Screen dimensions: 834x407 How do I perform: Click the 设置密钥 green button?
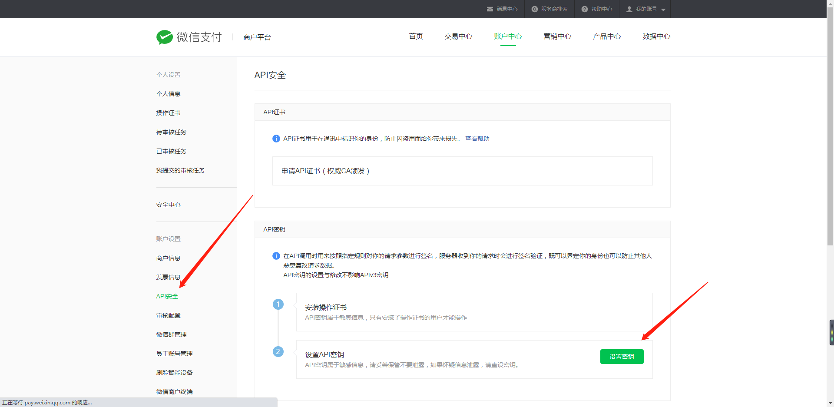tap(622, 357)
